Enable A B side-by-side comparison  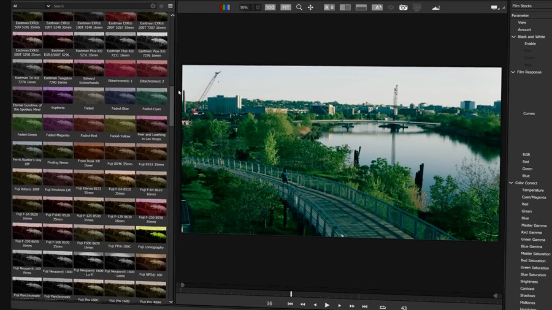point(329,7)
